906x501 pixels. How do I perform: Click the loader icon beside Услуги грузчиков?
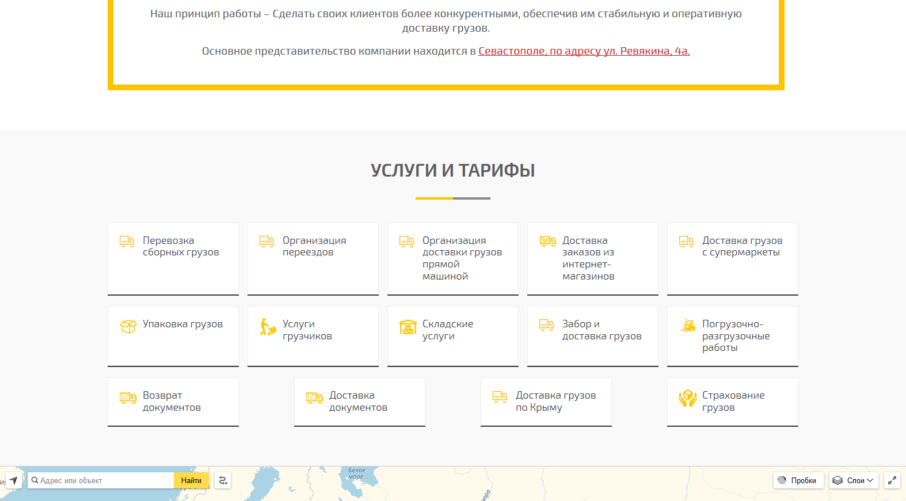pos(268,327)
